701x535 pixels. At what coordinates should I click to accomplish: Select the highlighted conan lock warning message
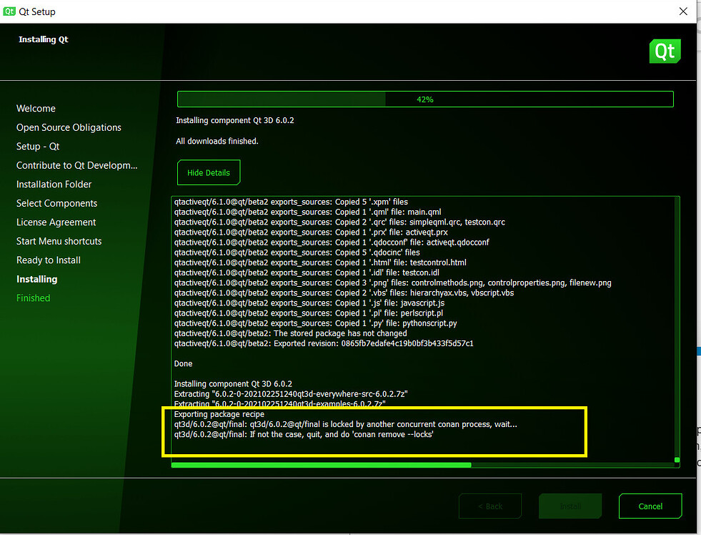pos(374,431)
